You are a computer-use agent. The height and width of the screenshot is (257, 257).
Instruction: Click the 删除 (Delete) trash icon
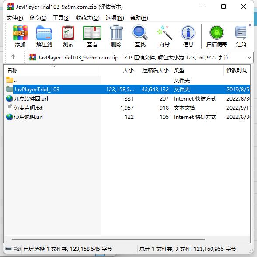point(116,33)
